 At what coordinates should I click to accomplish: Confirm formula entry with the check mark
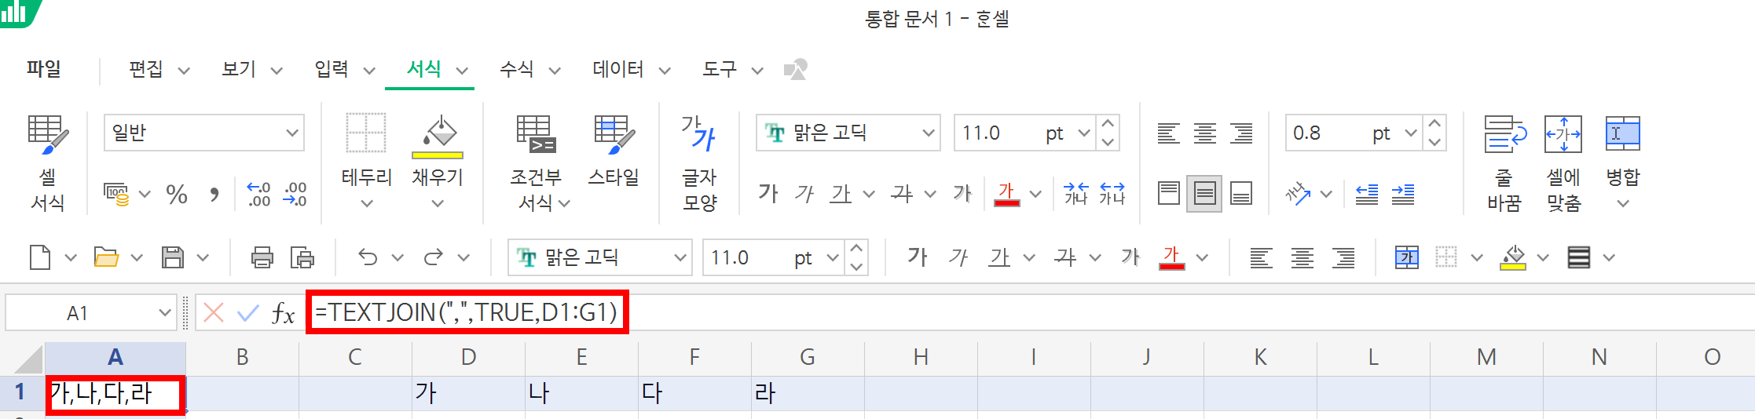[x=248, y=313]
